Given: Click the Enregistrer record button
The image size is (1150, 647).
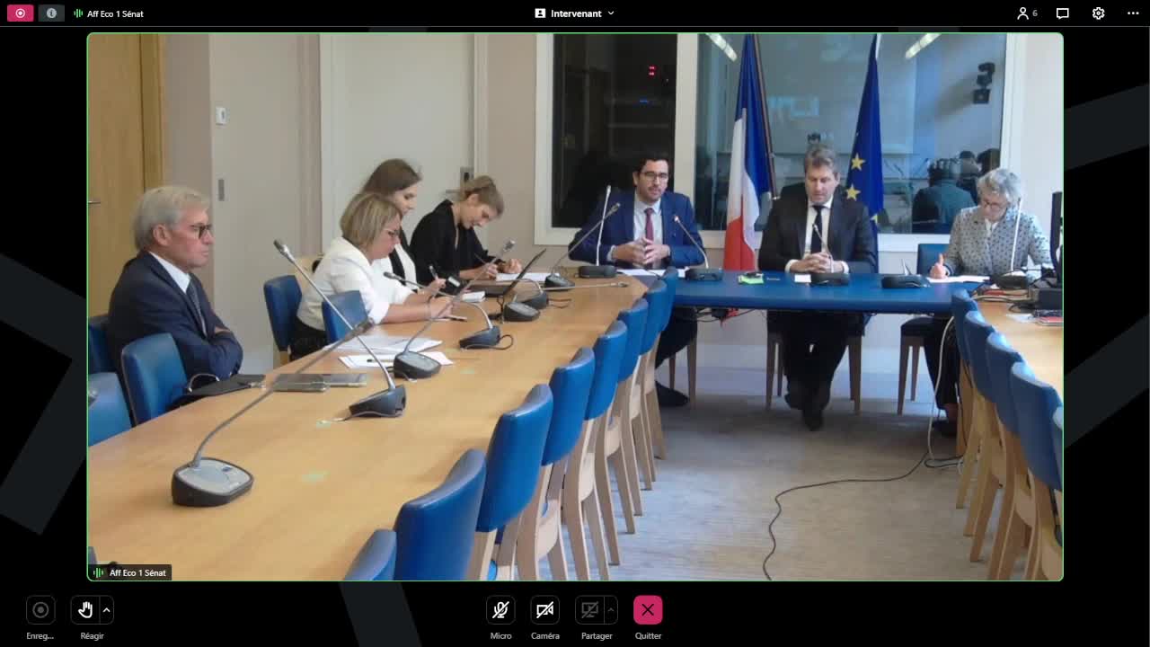Looking at the screenshot, I should 40,610.
